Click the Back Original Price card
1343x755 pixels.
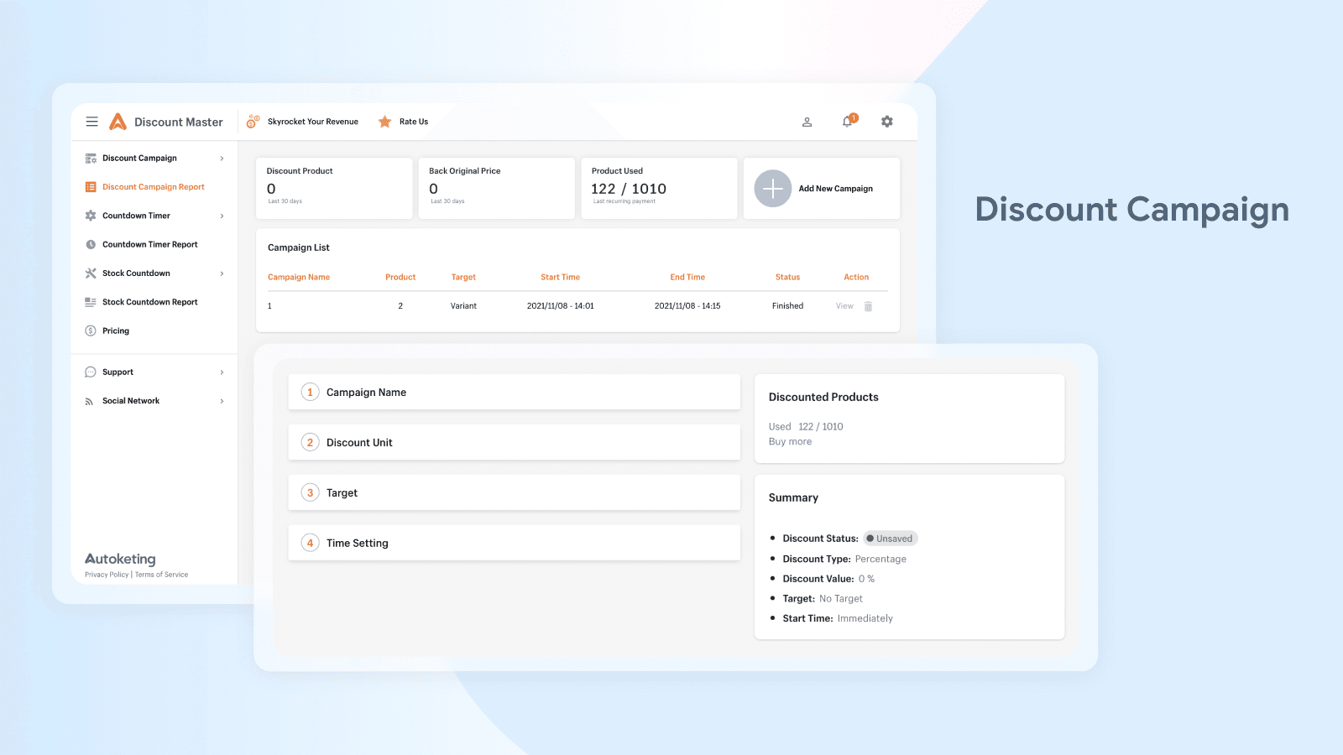(x=496, y=189)
